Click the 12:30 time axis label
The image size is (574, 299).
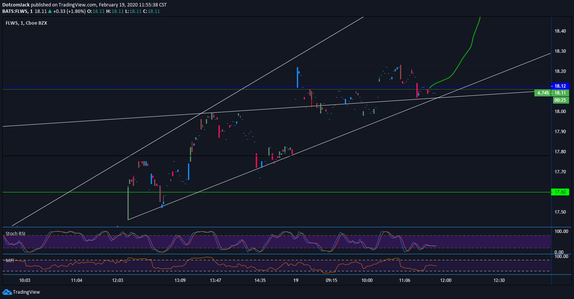point(499,280)
